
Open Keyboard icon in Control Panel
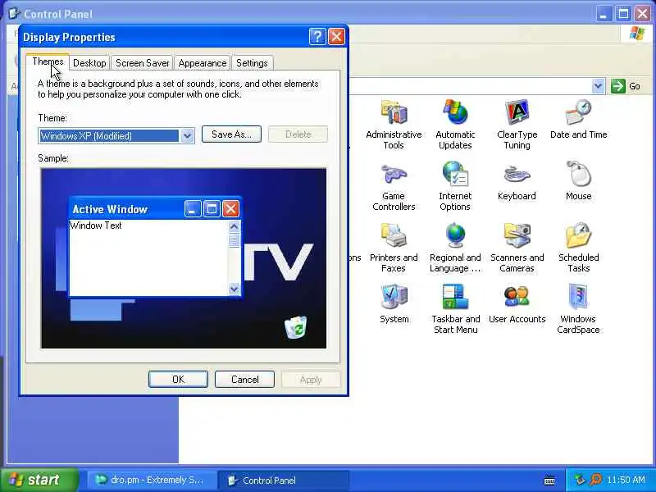(x=517, y=174)
